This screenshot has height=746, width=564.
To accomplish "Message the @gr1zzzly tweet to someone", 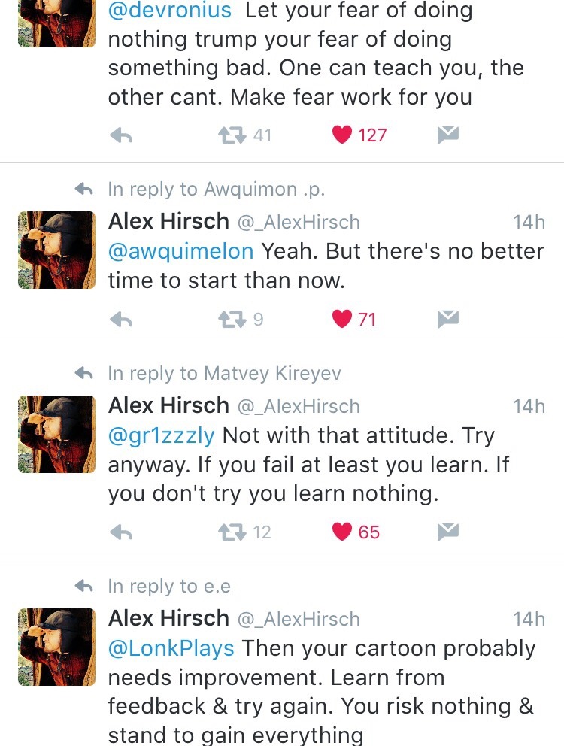I will tap(448, 532).
